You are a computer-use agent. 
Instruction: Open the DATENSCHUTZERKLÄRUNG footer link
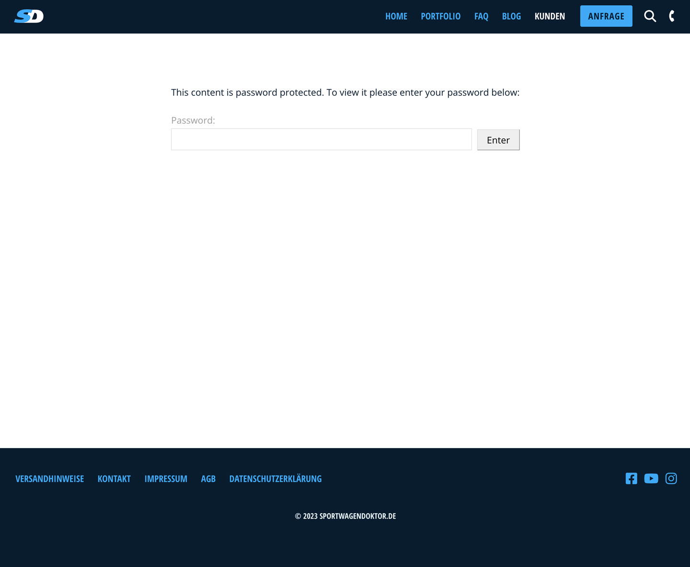(276, 478)
